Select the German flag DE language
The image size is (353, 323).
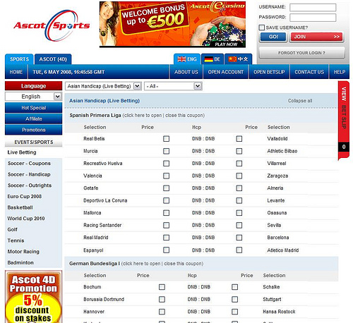point(213,59)
